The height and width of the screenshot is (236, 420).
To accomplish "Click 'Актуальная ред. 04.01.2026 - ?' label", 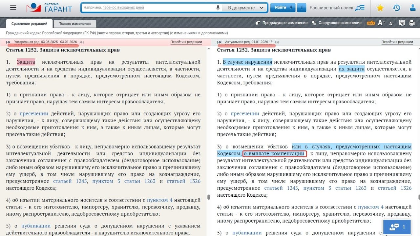I will coord(249,42).
